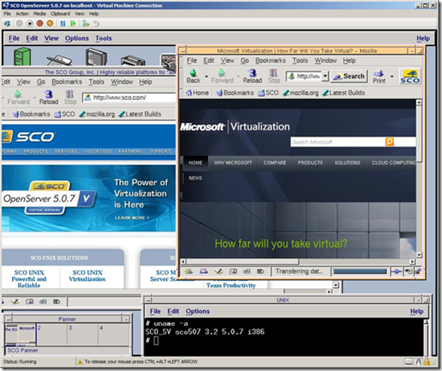Click the Revert arrow icon in VM toolbar
The width and height of the screenshot is (442, 371).
96,23
